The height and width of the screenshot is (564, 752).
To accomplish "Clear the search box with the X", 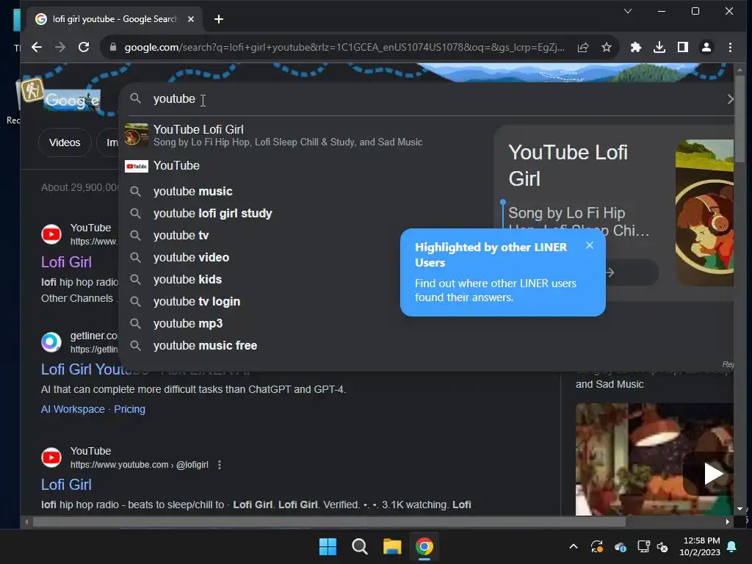I will pyautogui.click(x=730, y=99).
